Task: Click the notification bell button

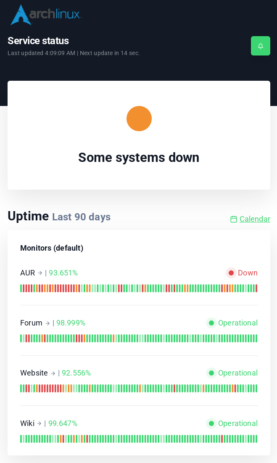Action: [261, 46]
